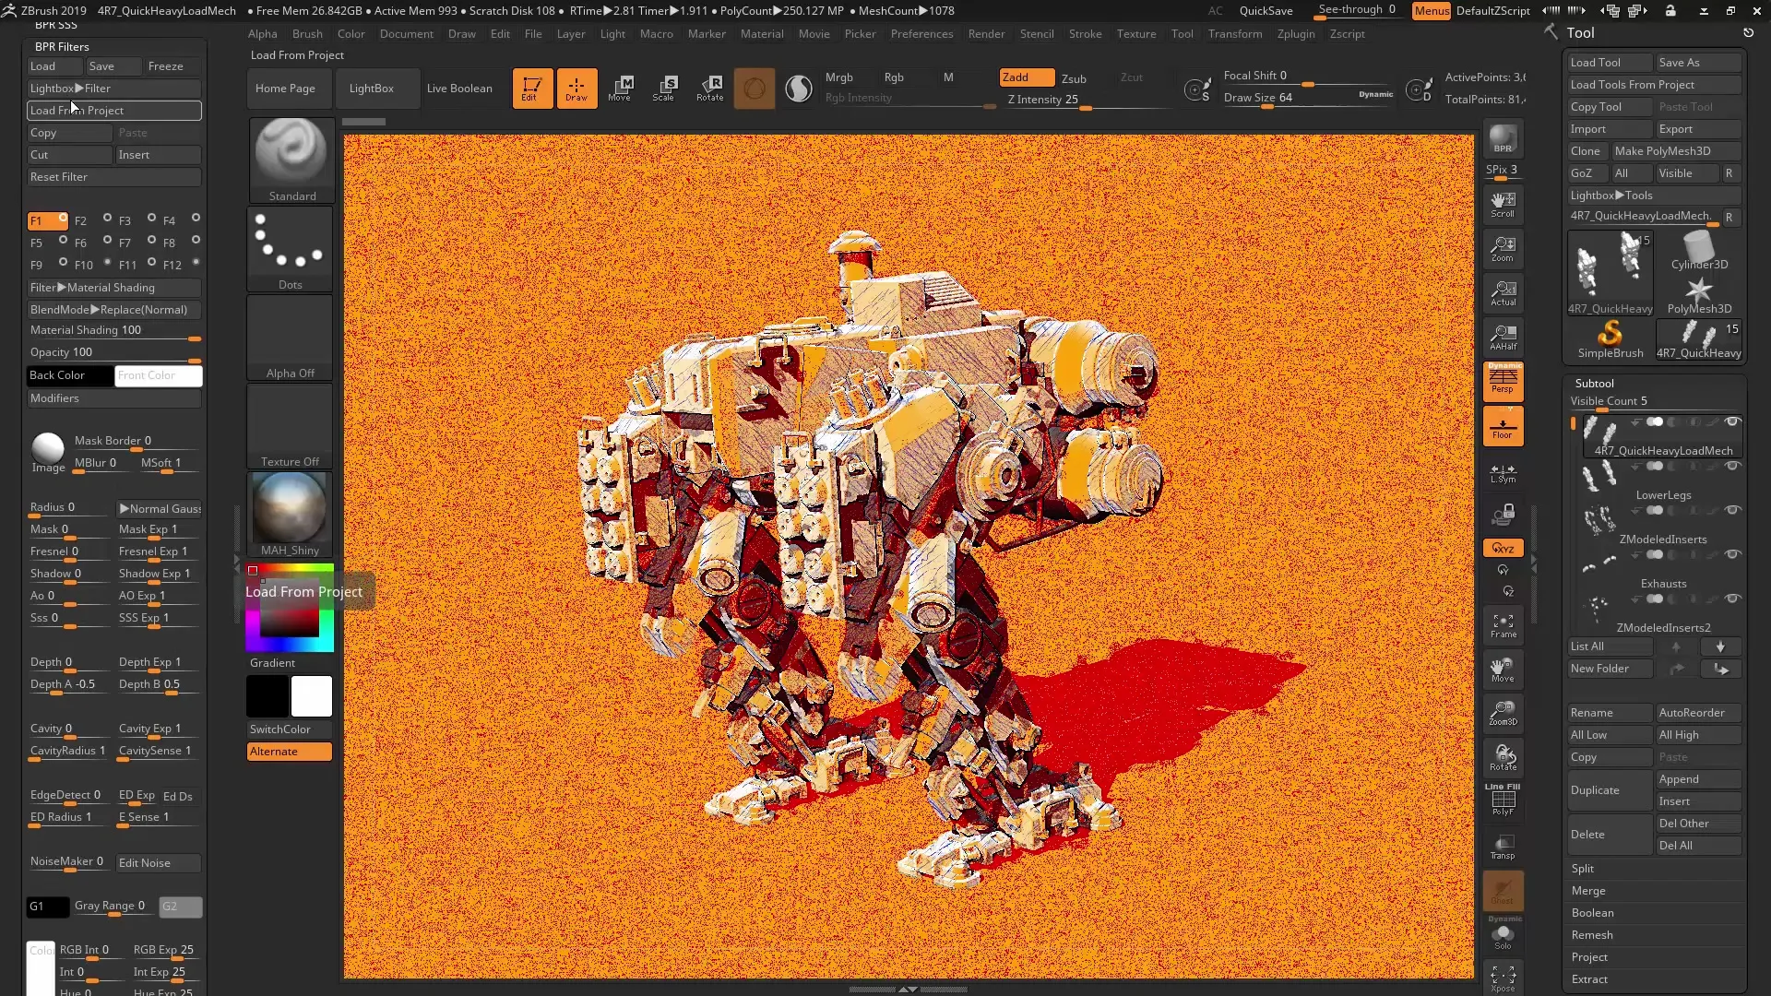
Task: Select the Cylinder3D tool
Action: tap(1699, 250)
